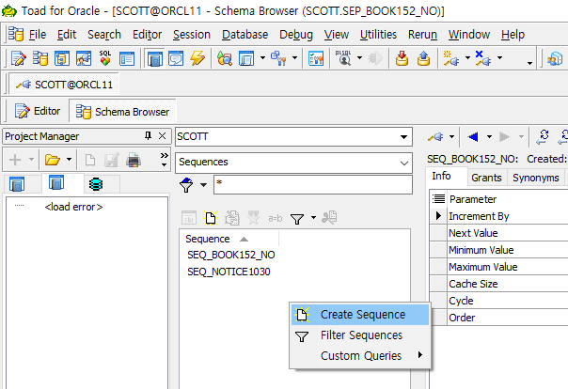The image size is (568, 389).
Task: Open the SQL Editor toolbar icon
Action: 19,58
